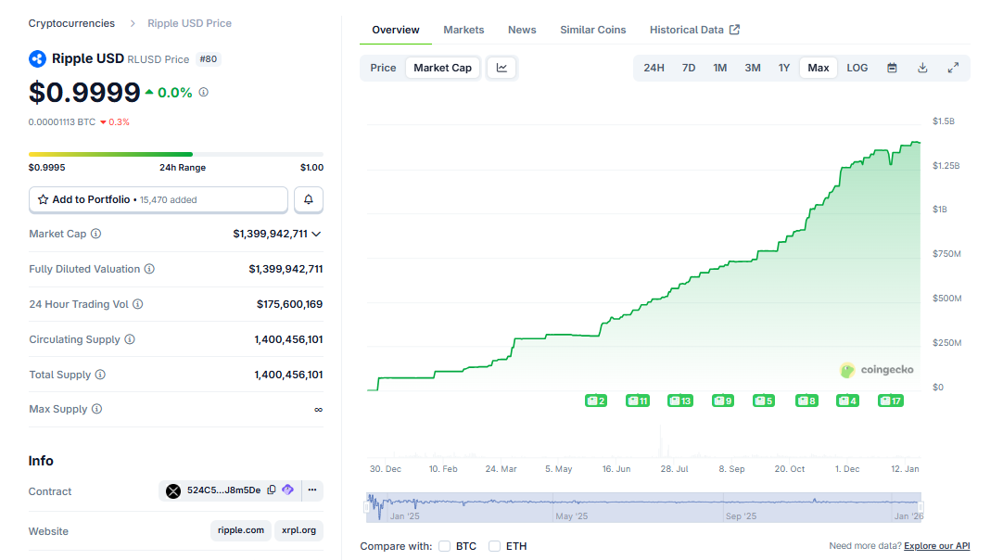Viewport: 1003px width, 560px height.
Task: Switch to the Markets tab
Action: pos(463,30)
